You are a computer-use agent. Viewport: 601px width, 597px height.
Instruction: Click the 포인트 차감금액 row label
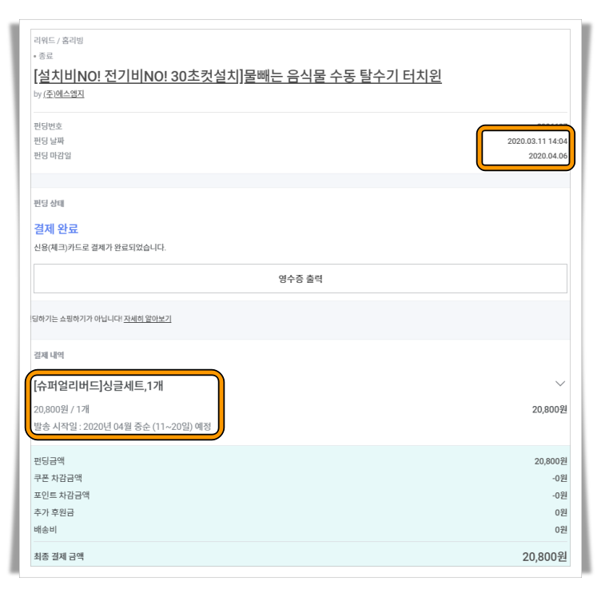[62, 495]
